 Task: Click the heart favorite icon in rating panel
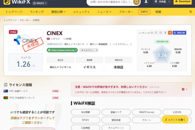pos(156,33)
